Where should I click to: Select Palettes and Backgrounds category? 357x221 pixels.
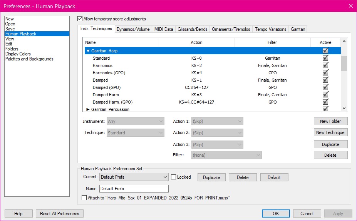coord(29,59)
